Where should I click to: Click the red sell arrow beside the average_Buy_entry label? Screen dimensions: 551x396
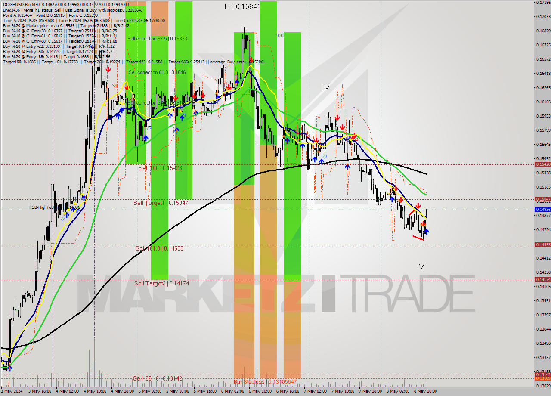pos(251,61)
